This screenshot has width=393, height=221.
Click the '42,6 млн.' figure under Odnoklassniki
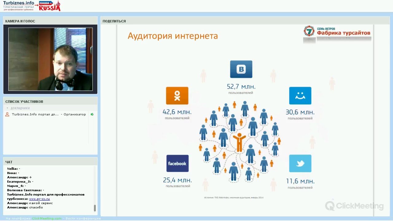click(x=177, y=112)
